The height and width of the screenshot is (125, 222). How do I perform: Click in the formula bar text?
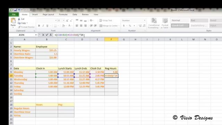click(x=69, y=35)
